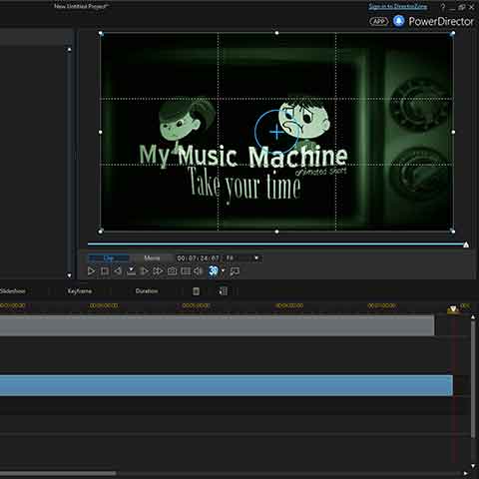Undock the preview window
Viewport: 479px width, 479px height.
pyautogui.click(x=235, y=271)
